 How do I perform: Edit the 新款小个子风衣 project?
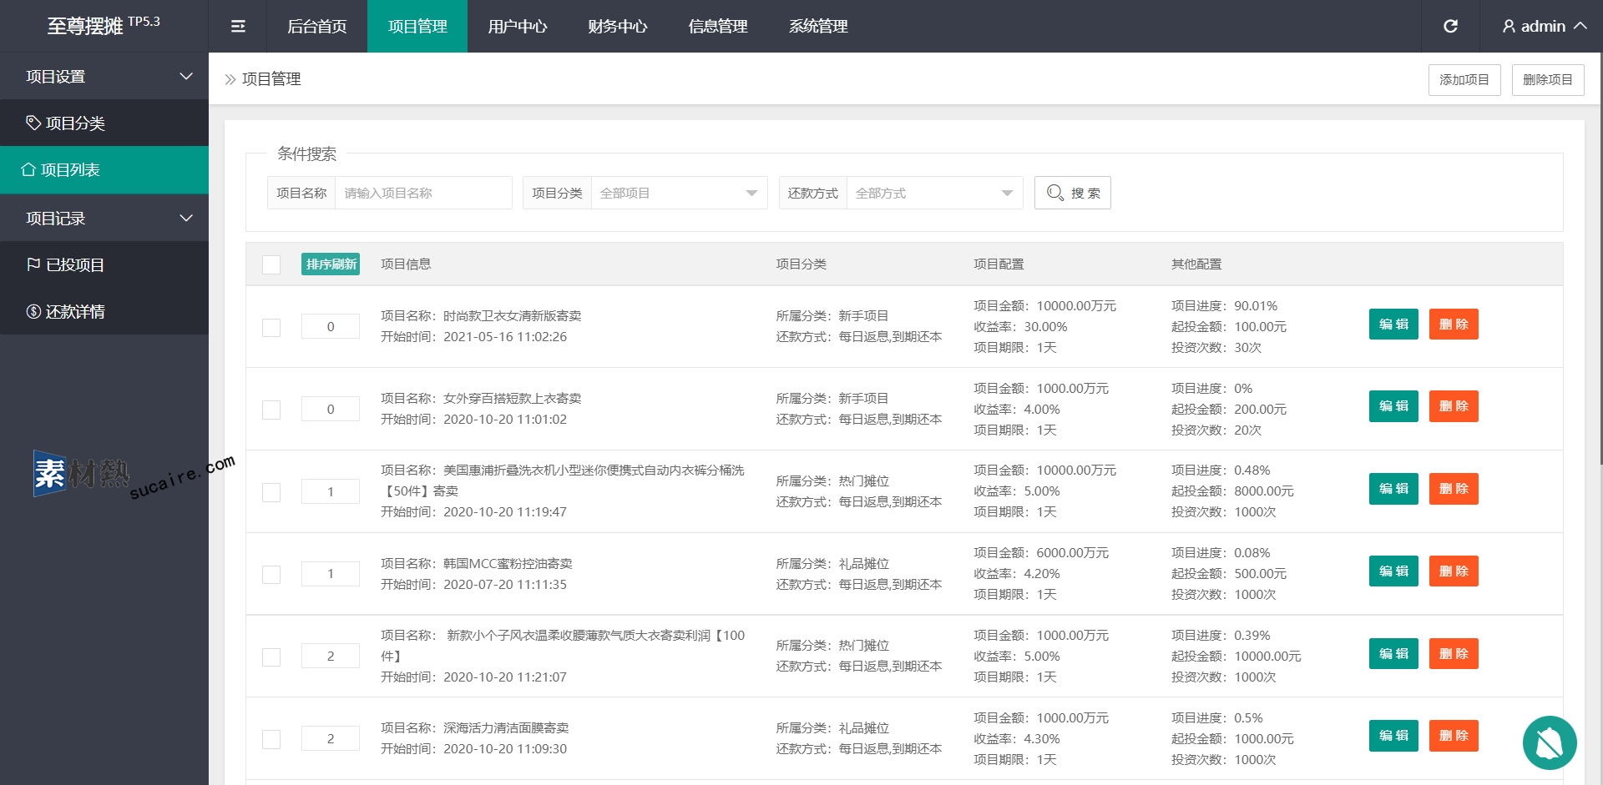pyautogui.click(x=1393, y=654)
